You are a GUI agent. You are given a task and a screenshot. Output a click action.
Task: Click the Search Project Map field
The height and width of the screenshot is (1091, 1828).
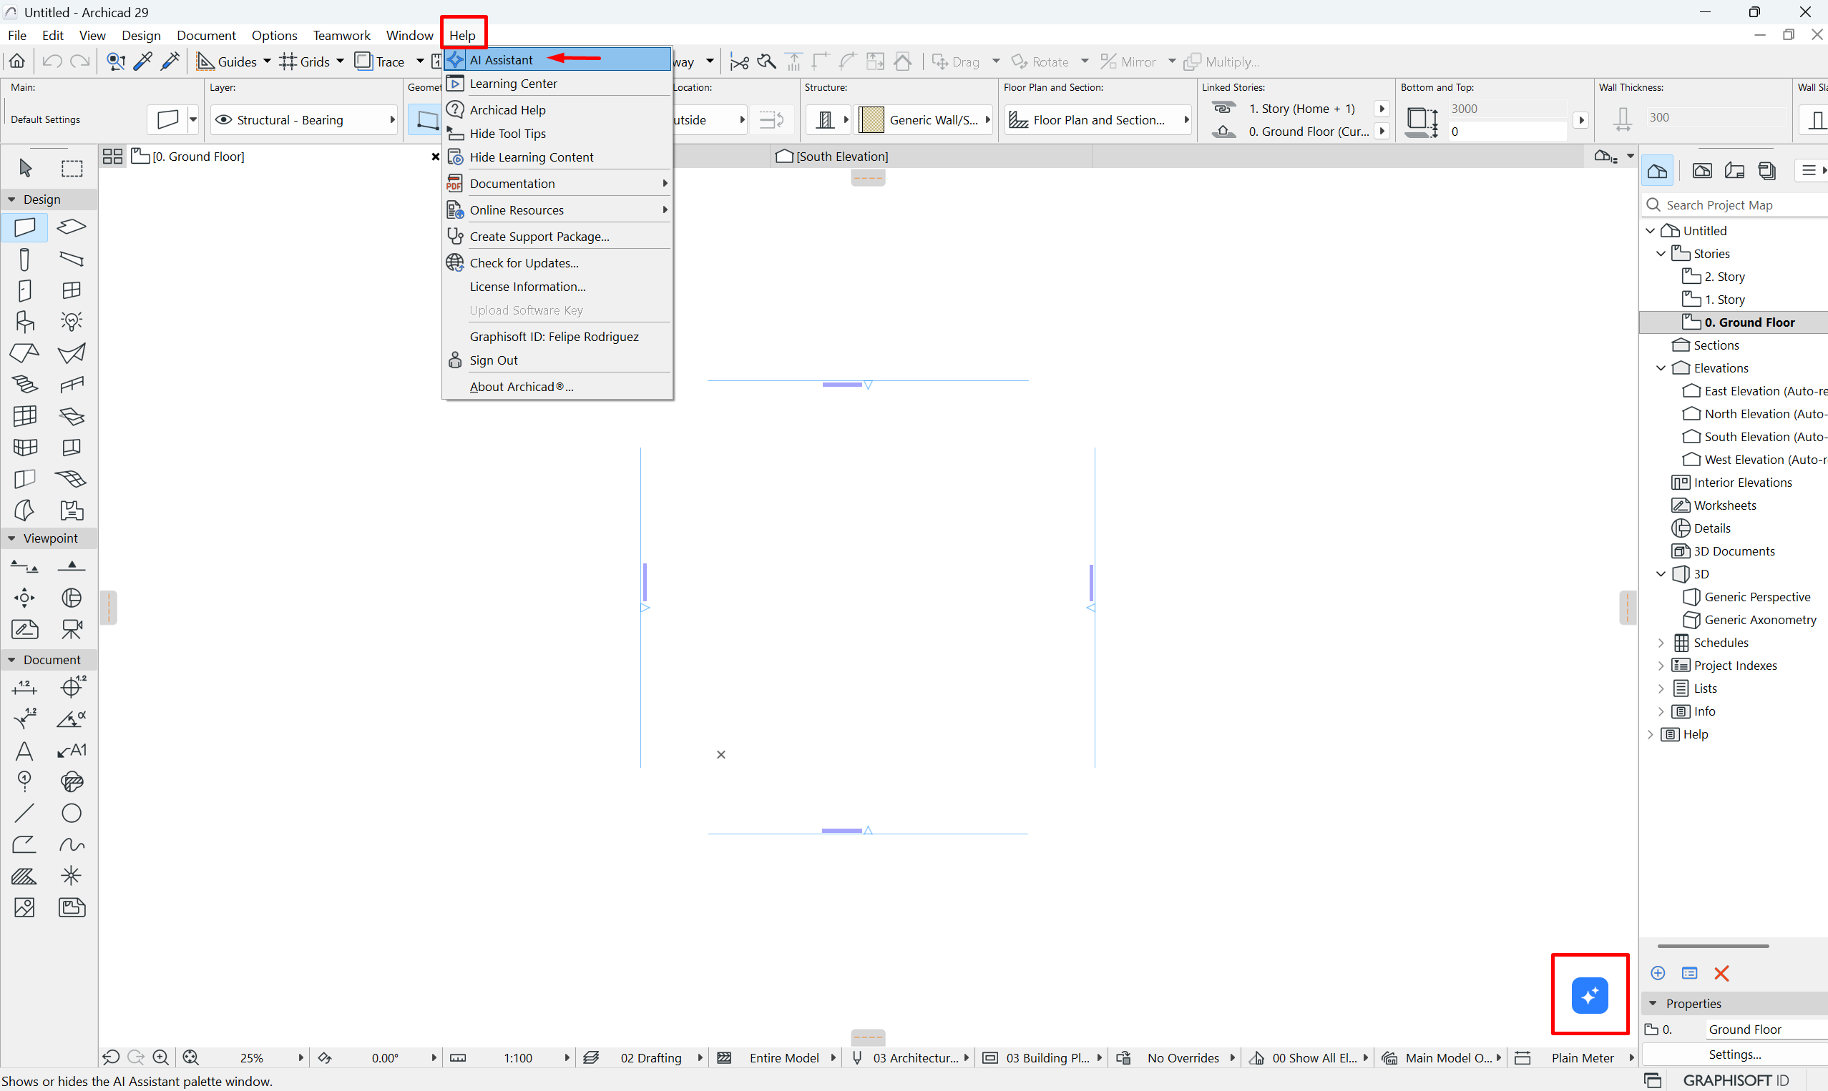coord(1736,205)
